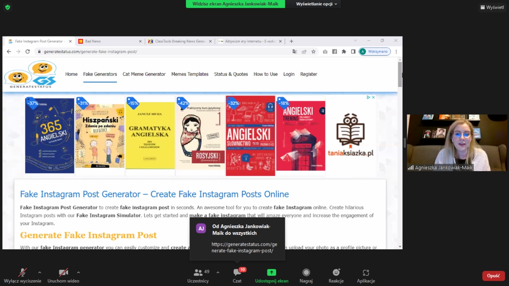Screen dimensions: 509x286
Task: Click the green Zoom encryption shield icon
Action: (8, 7)
